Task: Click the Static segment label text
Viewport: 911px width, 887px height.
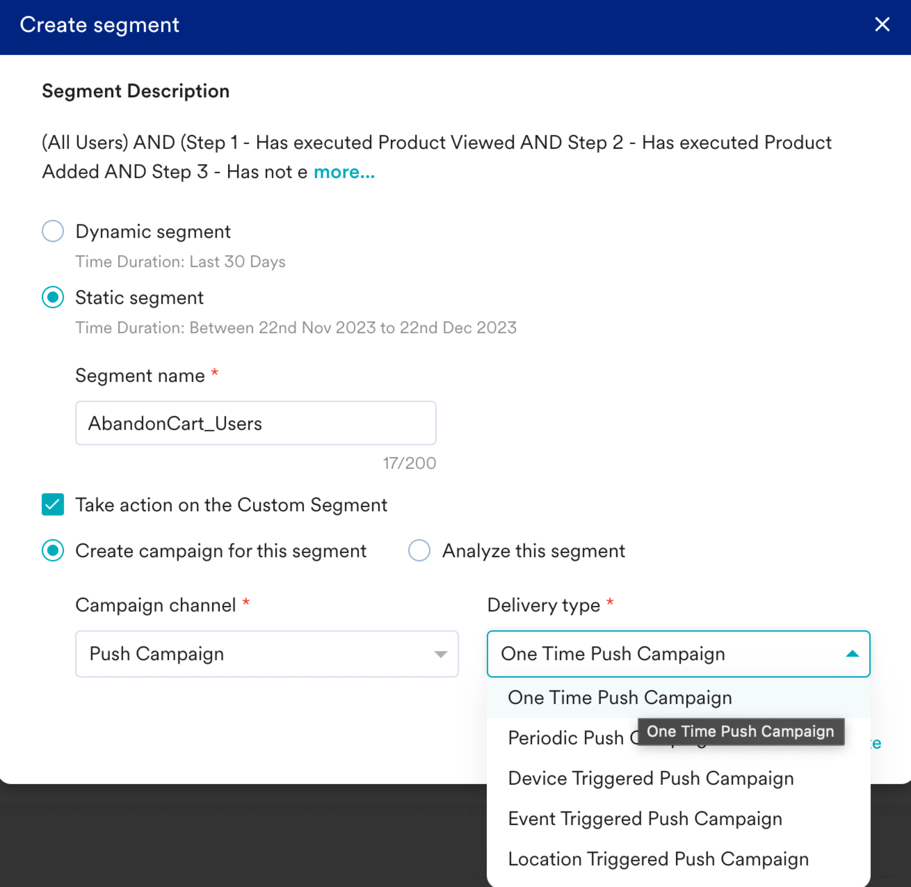Action: coord(139,298)
